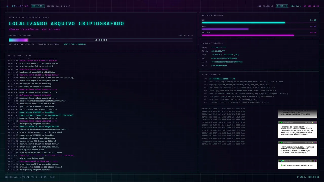Click the SALT value 5349298df997ecf5
This screenshot has height=182, width=324.
click(219, 65)
